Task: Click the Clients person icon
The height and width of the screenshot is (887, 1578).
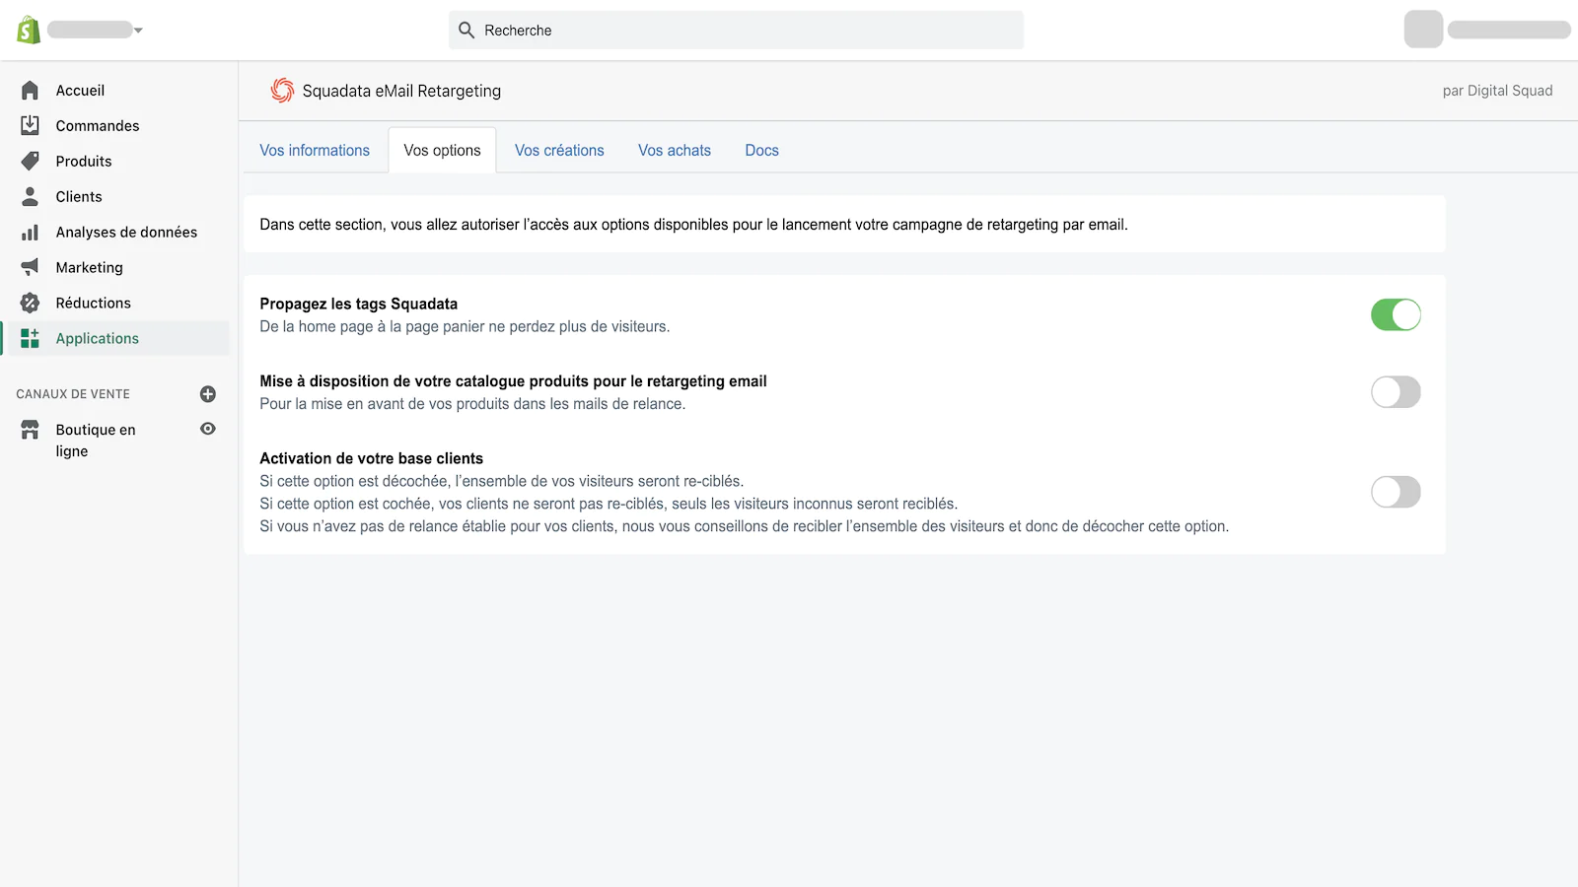Action: 30,197
